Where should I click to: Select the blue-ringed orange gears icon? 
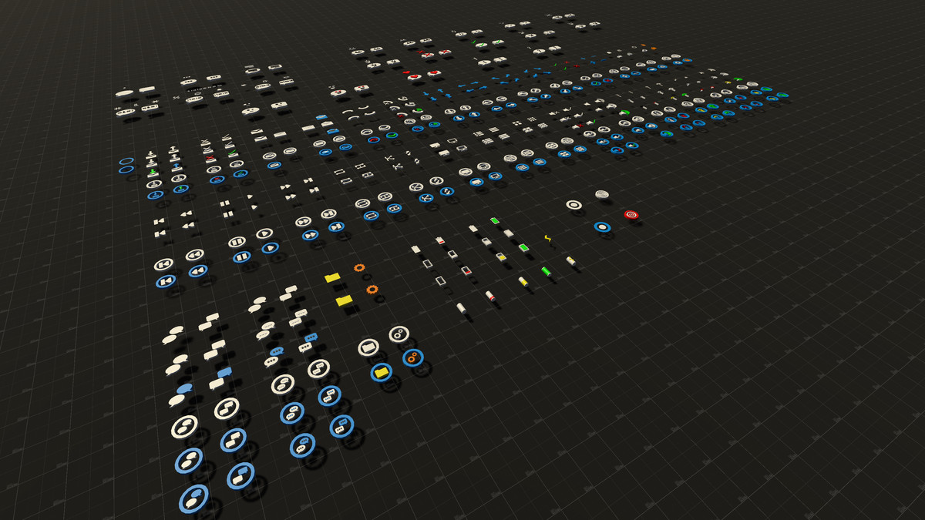(x=413, y=358)
